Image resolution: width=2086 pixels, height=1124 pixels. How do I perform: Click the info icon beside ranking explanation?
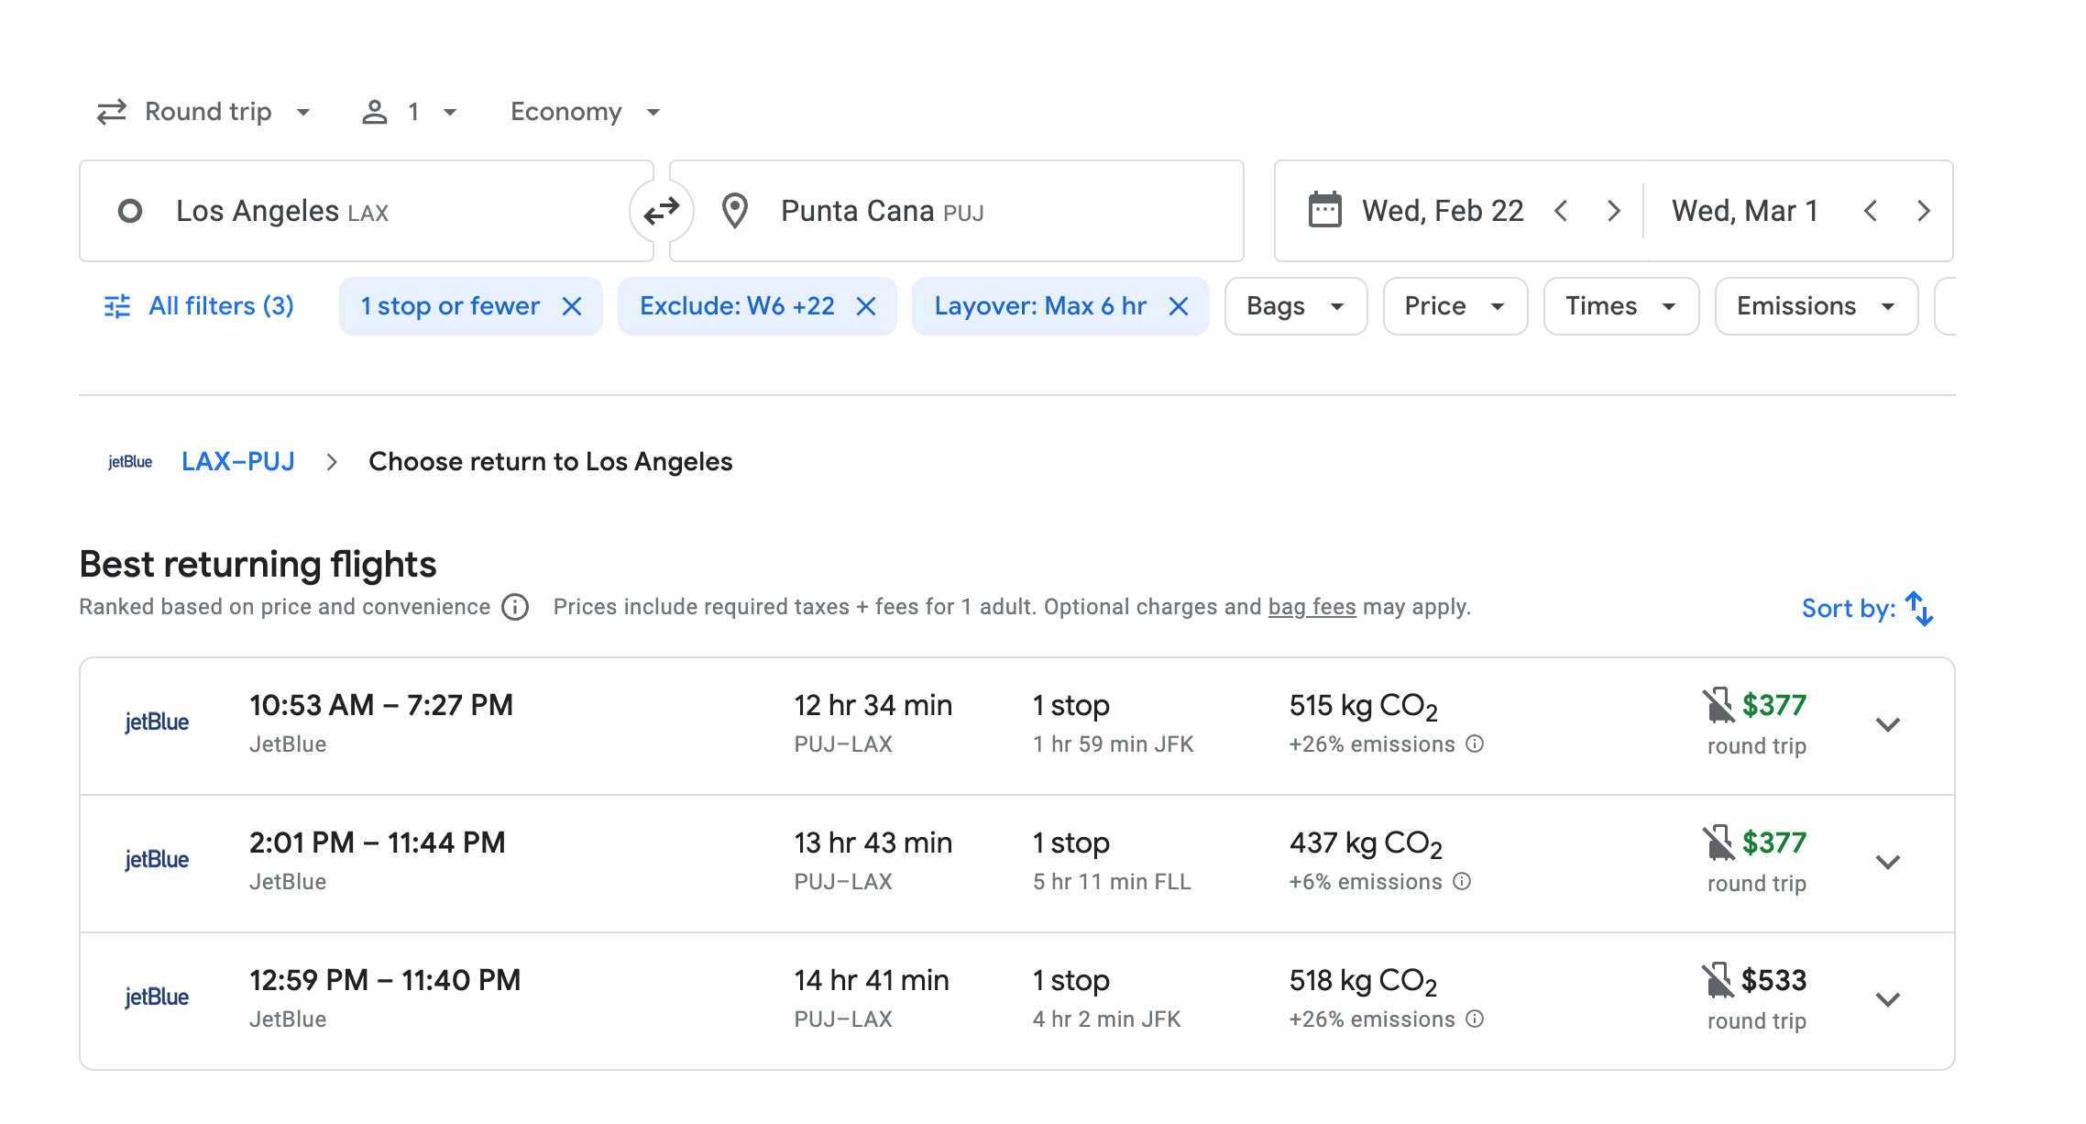515,608
